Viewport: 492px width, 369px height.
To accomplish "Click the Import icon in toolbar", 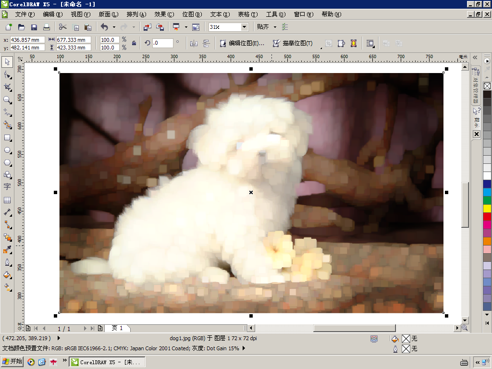I will (148, 27).
